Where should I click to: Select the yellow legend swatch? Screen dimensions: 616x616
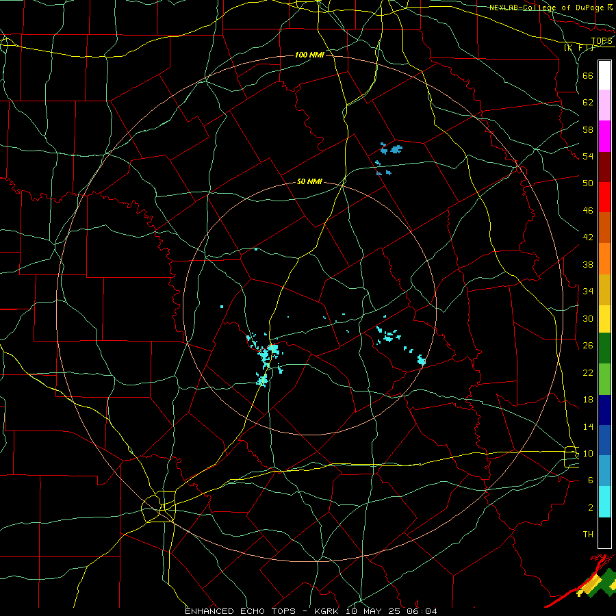point(604,319)
